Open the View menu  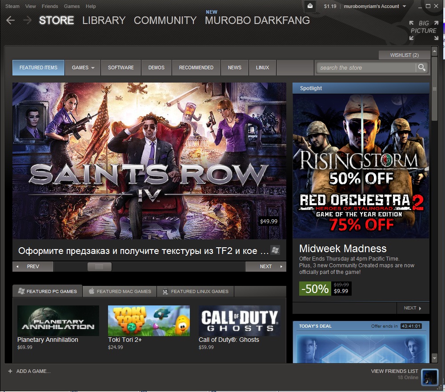30,6
